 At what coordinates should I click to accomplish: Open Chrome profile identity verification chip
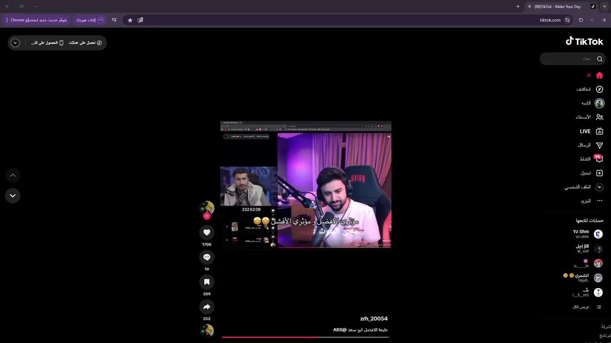pyautogui.click(x=89, y=20)
